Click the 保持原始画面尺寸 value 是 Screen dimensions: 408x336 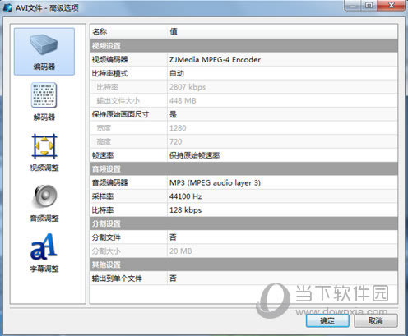(173, 114)
